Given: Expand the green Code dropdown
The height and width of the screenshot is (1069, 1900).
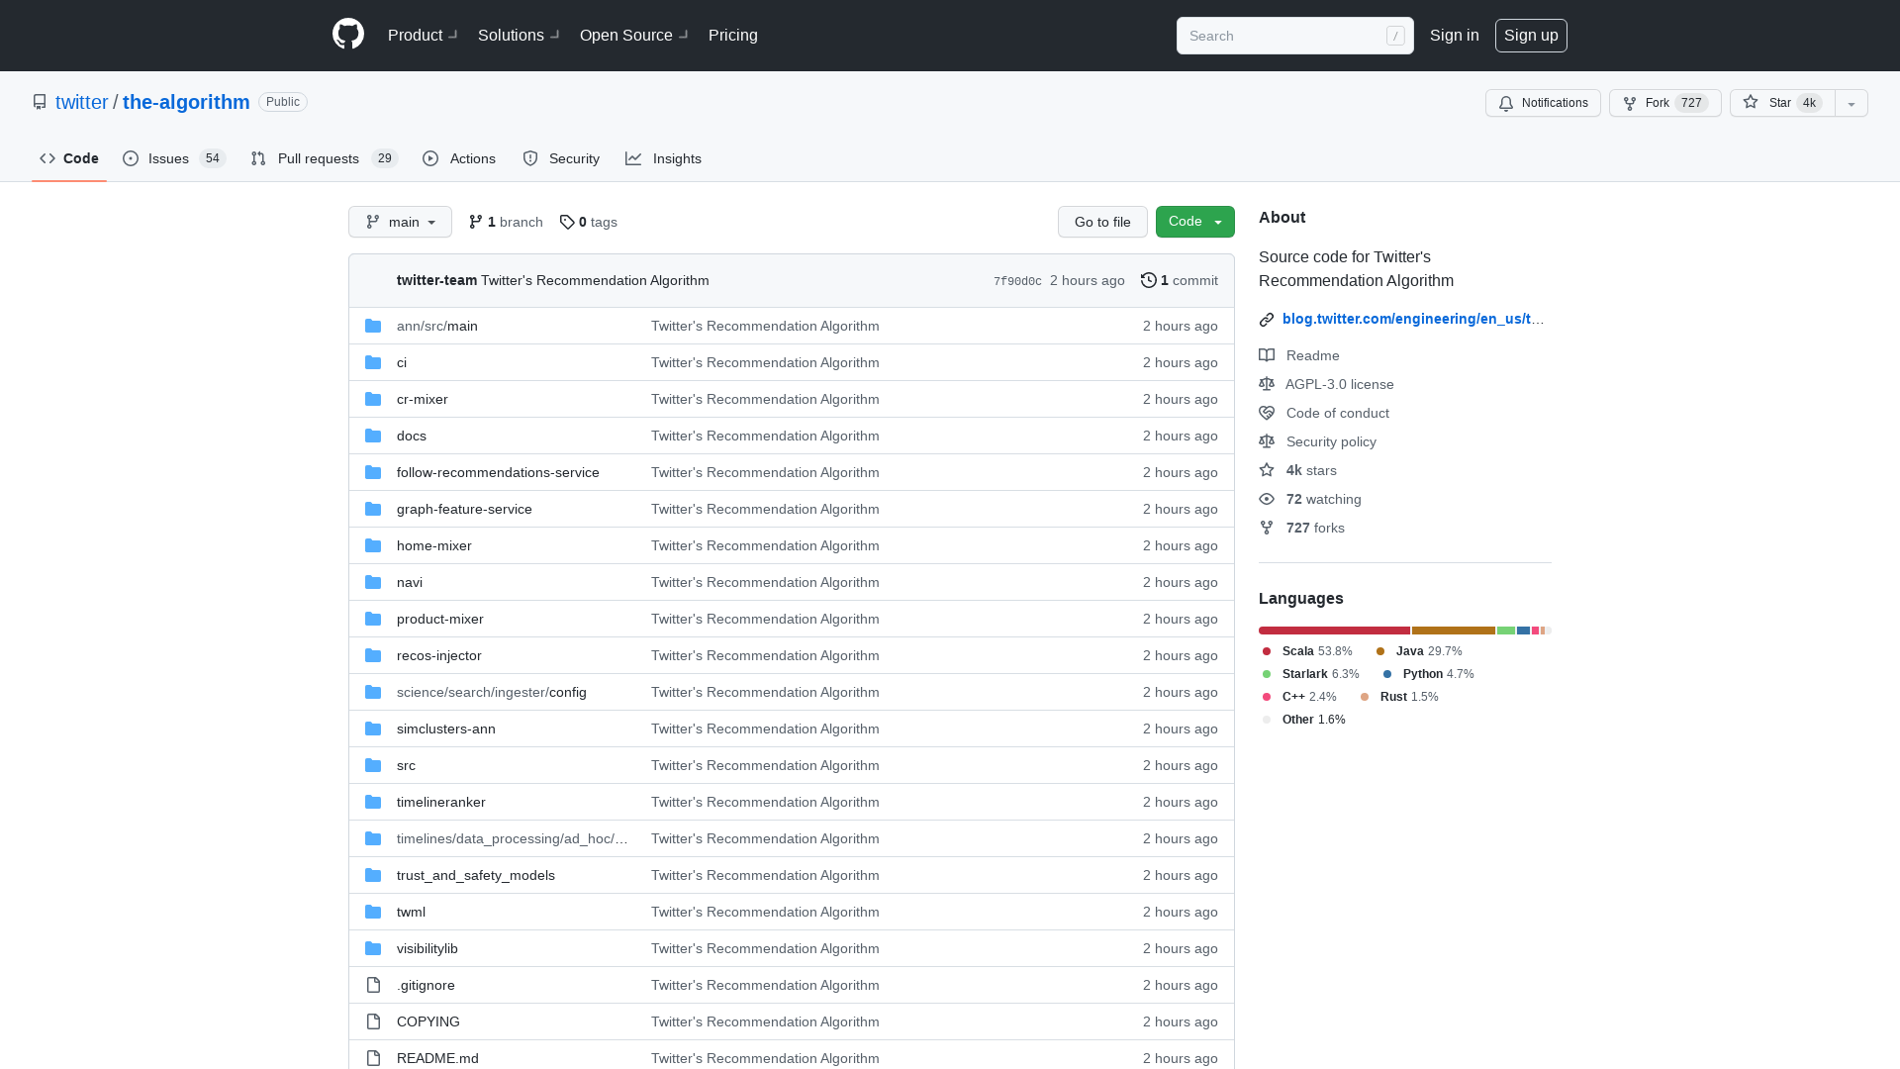Looking at the screenshot, I should click(x=1194, y=222).
